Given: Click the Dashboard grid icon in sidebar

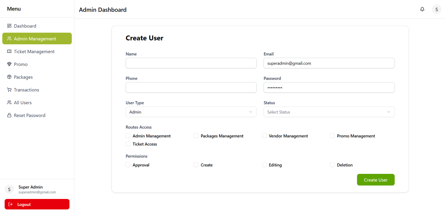Looking at the screenshot, I should (x=9, y=26).
